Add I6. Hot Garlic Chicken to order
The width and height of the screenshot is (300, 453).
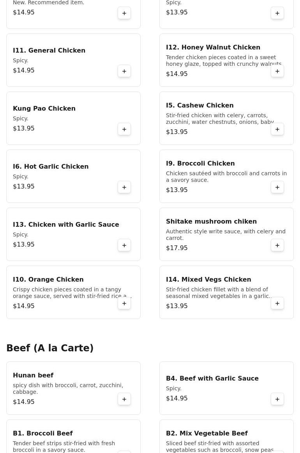(124, 187)
